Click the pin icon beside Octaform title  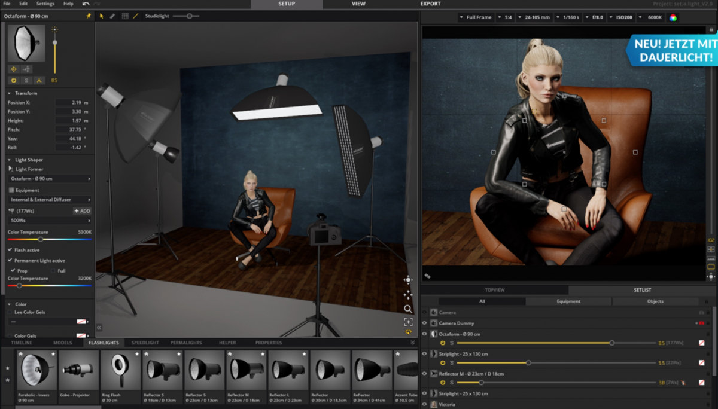pos(89,16)
